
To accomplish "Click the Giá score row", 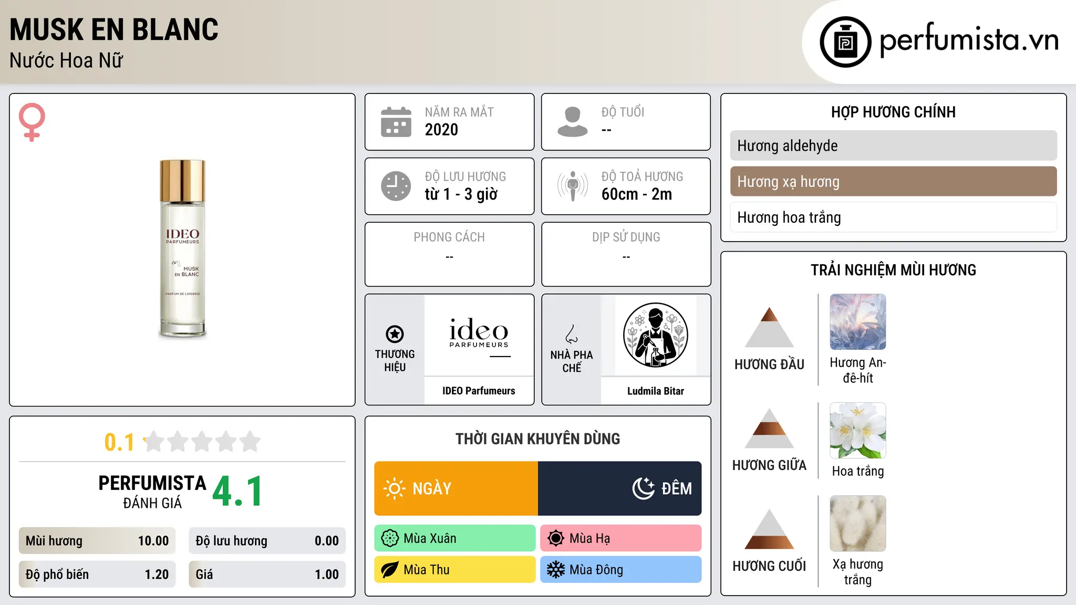I will [x=267, y=575].
